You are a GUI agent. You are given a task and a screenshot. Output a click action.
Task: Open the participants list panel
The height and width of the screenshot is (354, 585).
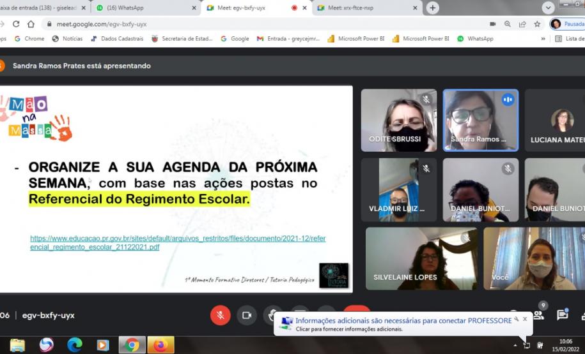(x=539, y=314)
